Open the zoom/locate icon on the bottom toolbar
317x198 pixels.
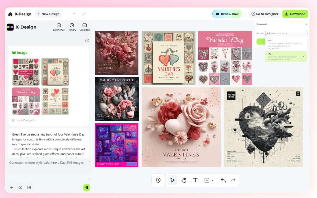point(158,180)
